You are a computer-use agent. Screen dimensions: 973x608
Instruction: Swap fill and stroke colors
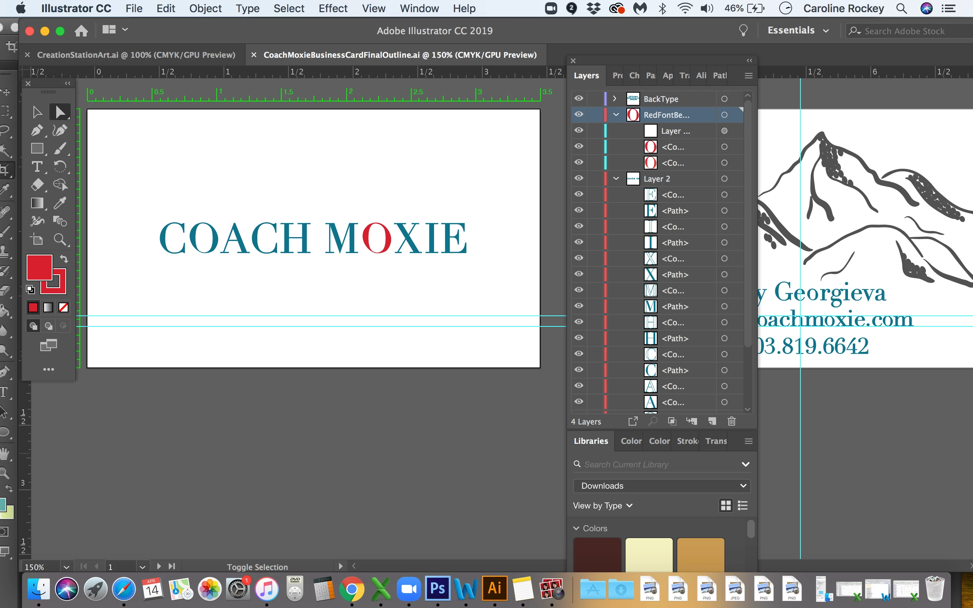coord(64,258)
